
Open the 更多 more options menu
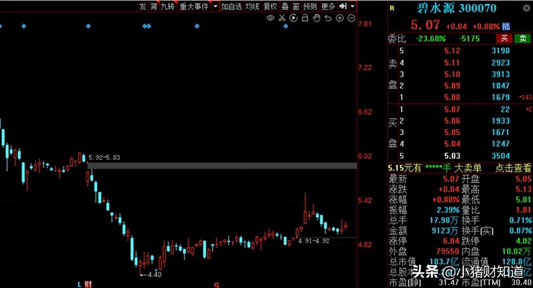[327, 7]
